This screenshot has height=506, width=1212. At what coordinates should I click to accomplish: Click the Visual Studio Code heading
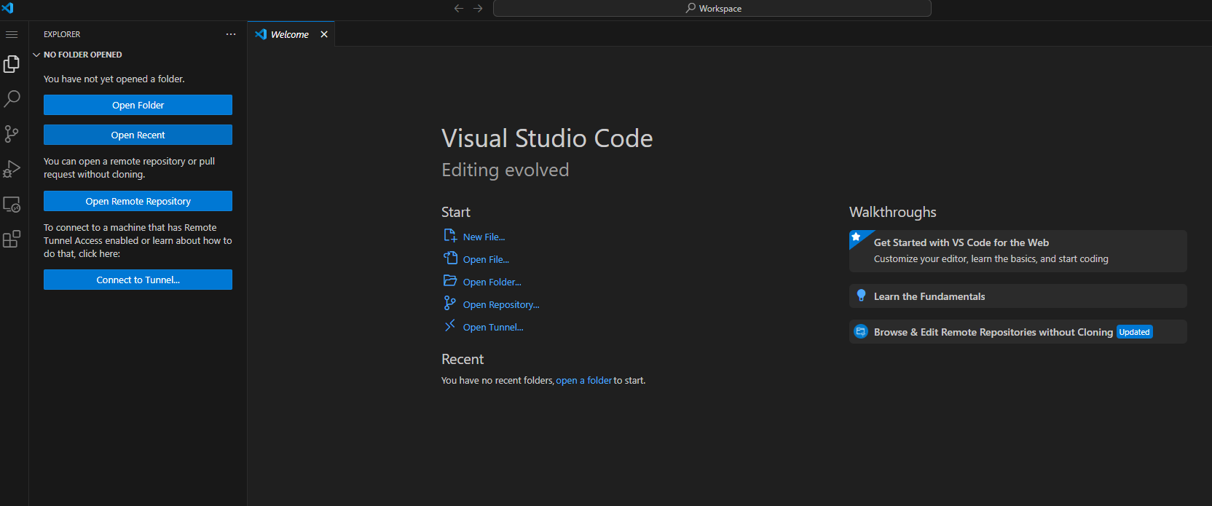(547, 138)
